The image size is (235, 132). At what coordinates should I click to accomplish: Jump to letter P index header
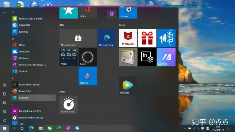[12, 78]
